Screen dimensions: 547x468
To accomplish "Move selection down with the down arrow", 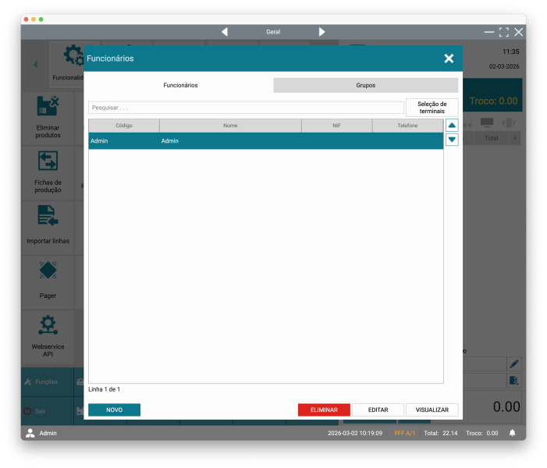I will click(452, 140).
